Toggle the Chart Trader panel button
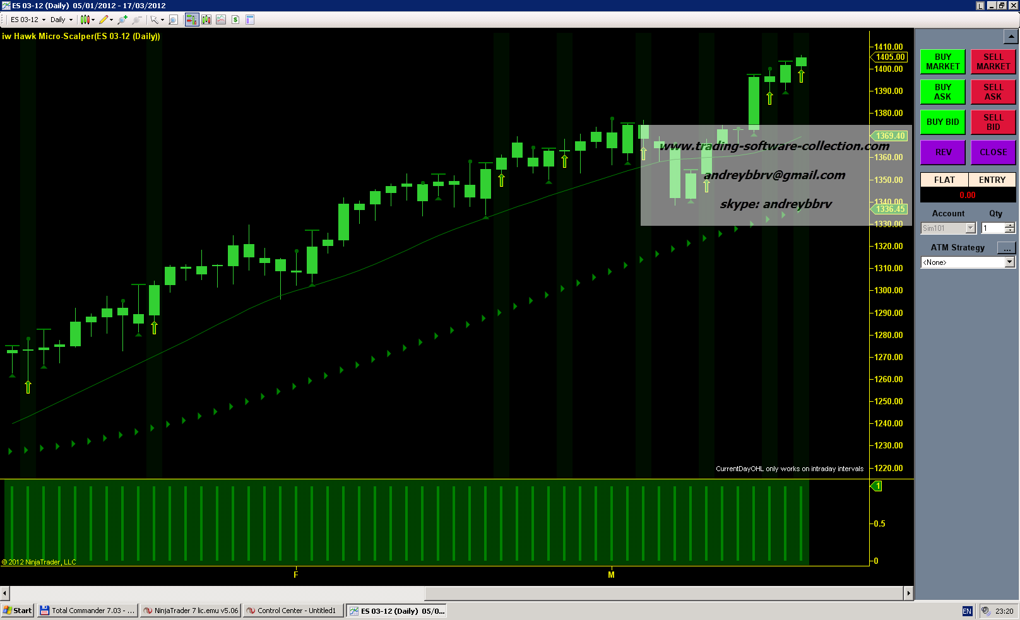 191,20
